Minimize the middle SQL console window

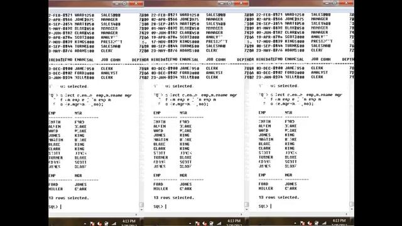(x=222, y=3)
